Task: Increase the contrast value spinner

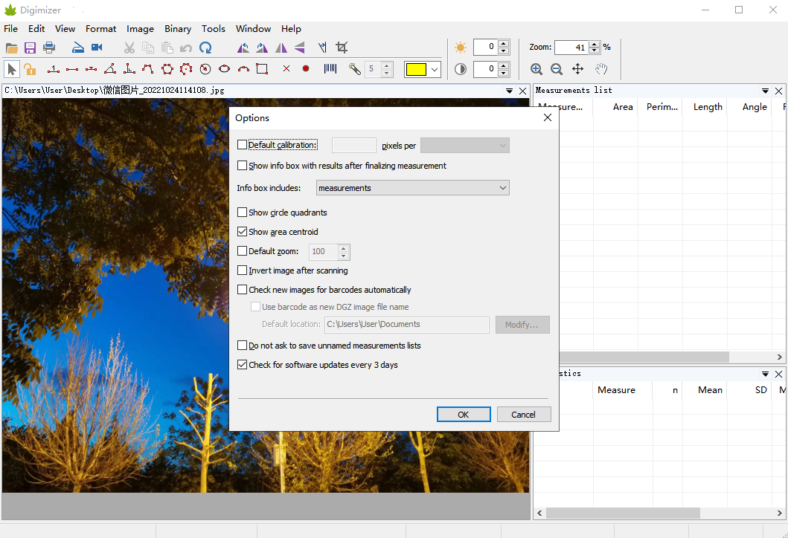Action: pyautogui.click(x=504, y=65)
